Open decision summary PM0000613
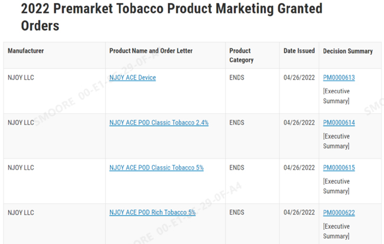Viewport: 384px width, 244px height. pyautogui.click(x=339, y=78)
